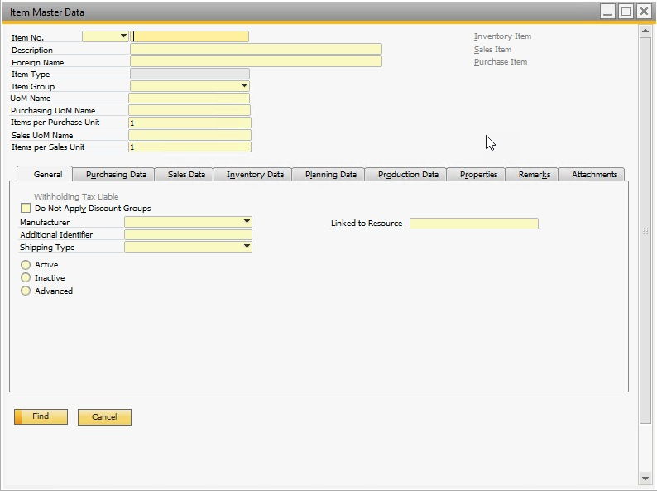Click Items per Purchase Unit field
The image size is (657, 491).
(x=189, y=123)
